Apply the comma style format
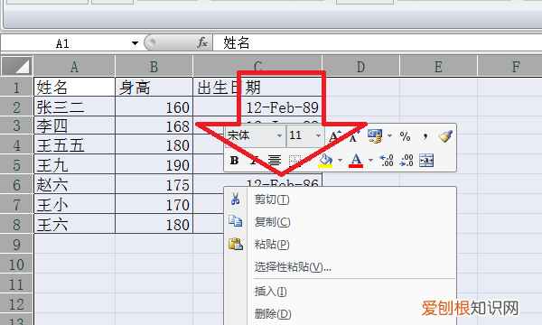Image resolution: width=542 pixels, height=325 pixels. click(x=425, y=135)
